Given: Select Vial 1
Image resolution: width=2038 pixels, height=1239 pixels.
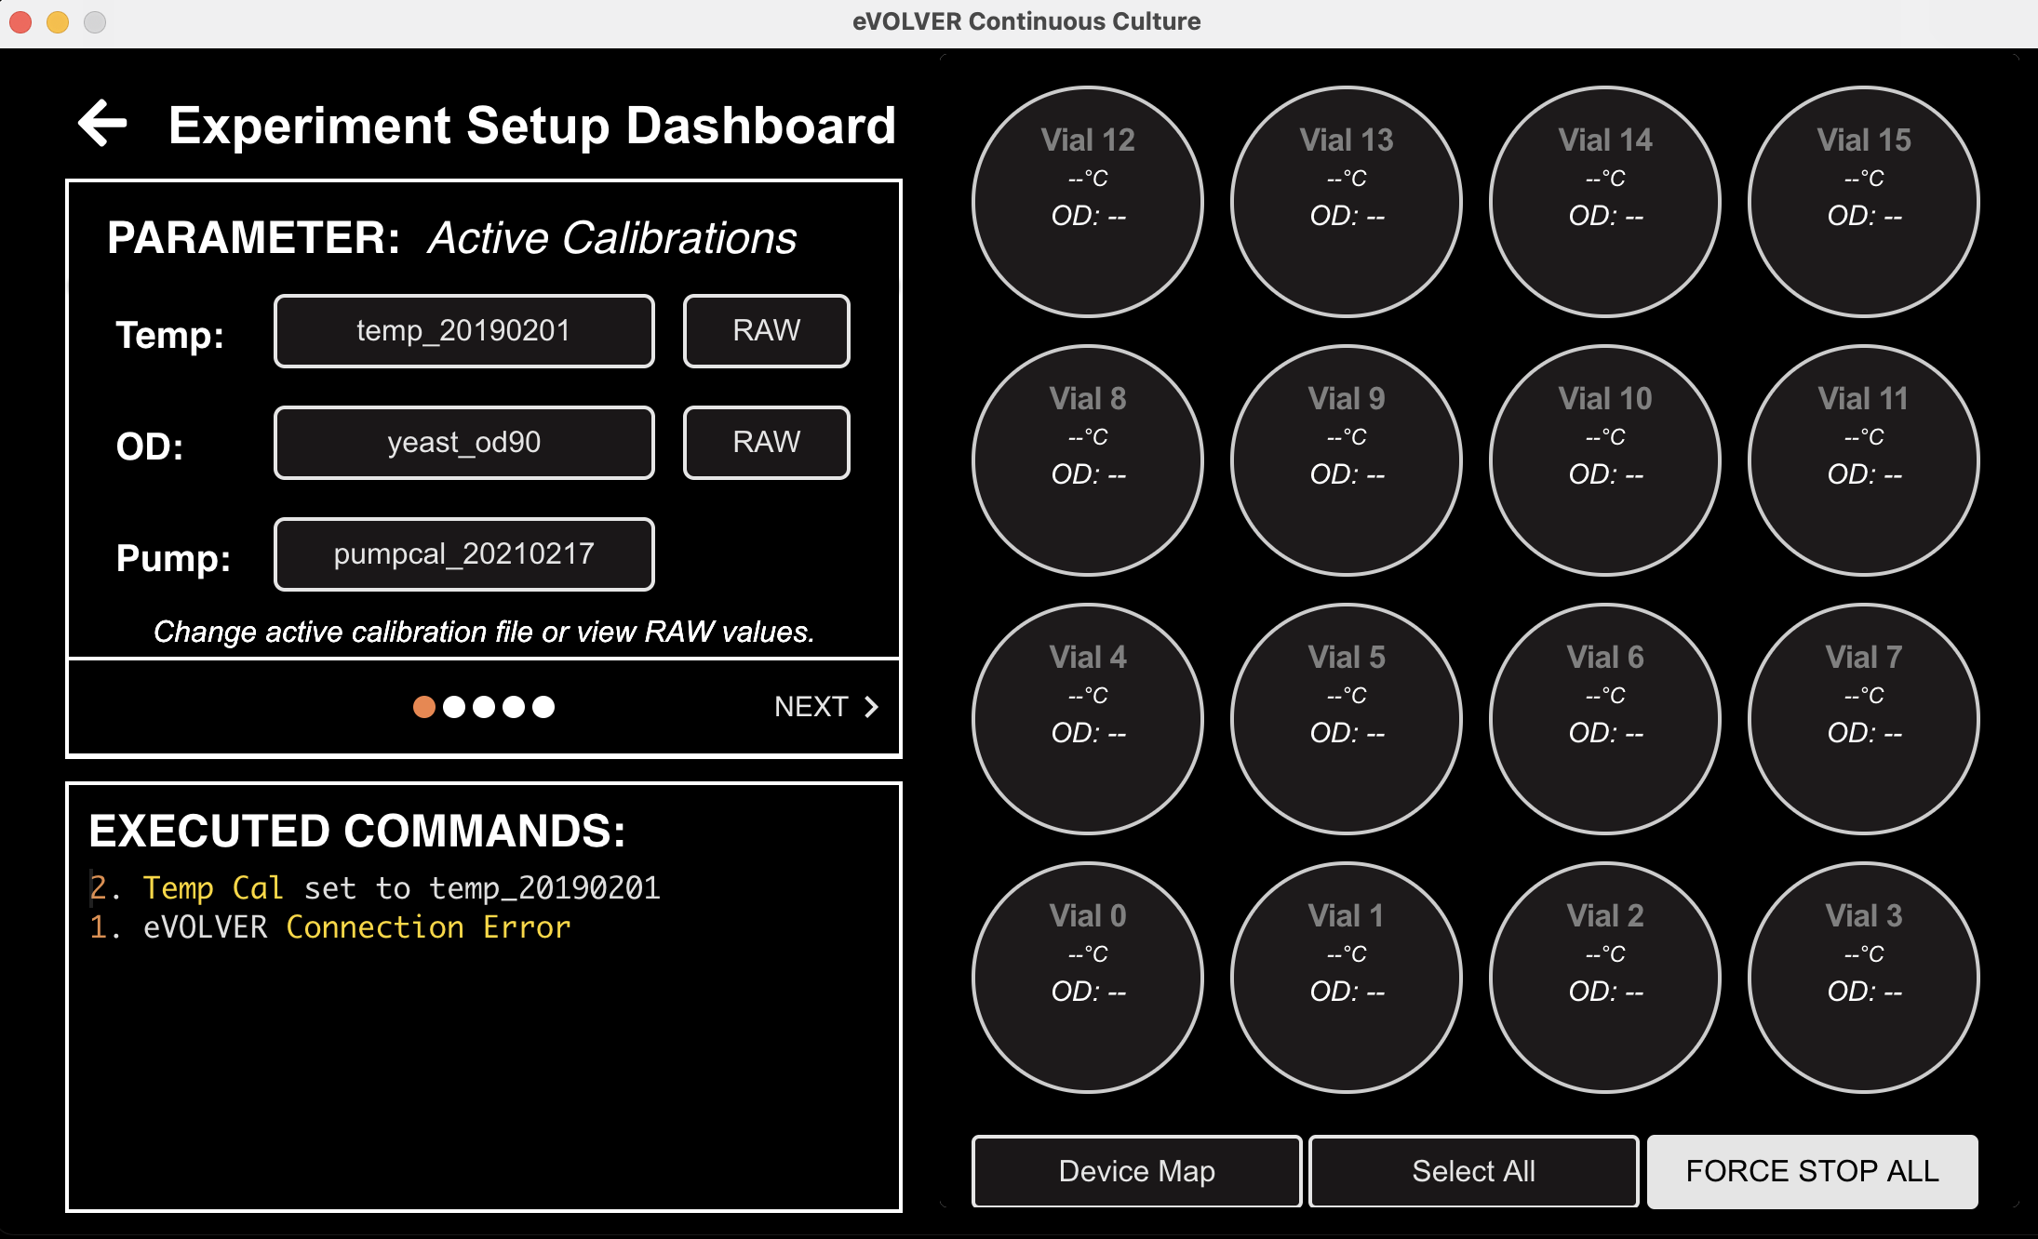Looking at the screenshot, I should pyautogui.click(x=1347, y=978).
